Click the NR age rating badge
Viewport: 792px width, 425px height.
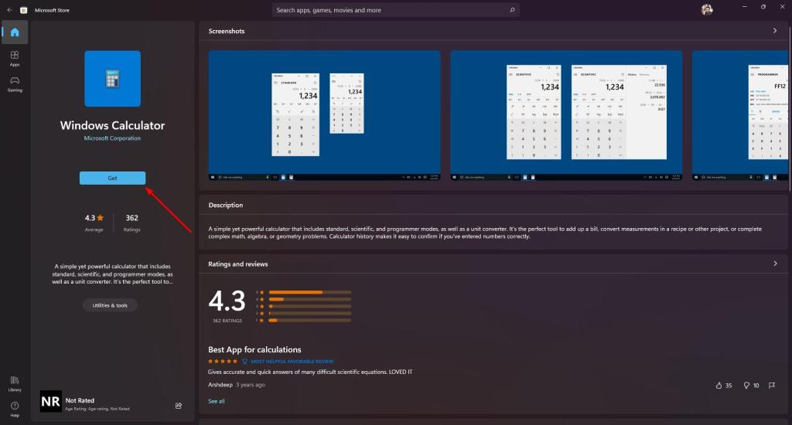click(x=50, y=401)
